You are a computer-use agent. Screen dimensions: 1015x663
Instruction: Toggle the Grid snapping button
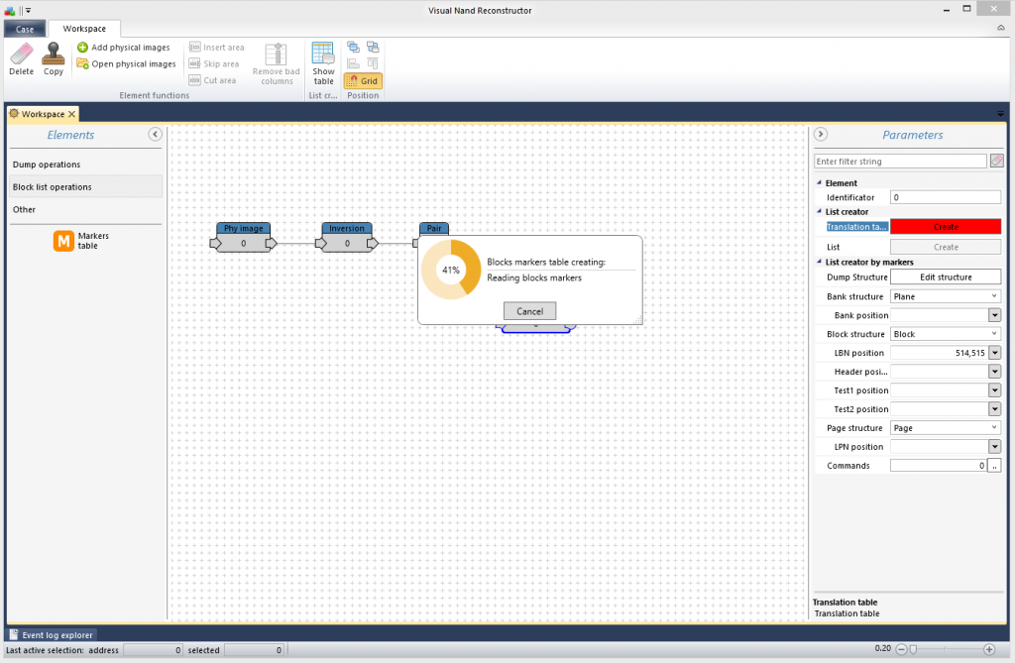(x=363, y=81)
